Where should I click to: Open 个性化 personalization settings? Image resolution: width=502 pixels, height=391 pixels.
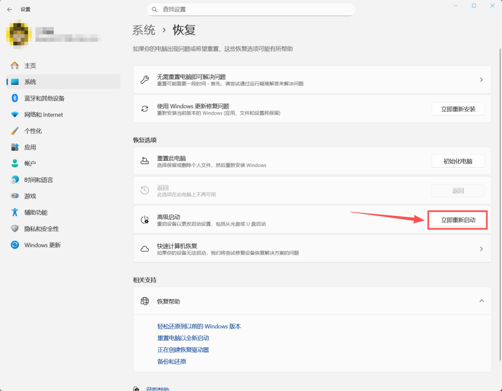tap(33, 131)
